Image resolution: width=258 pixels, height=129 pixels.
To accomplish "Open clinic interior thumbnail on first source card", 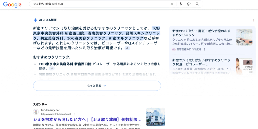I will pyautogui.click(x=244, y=37).
